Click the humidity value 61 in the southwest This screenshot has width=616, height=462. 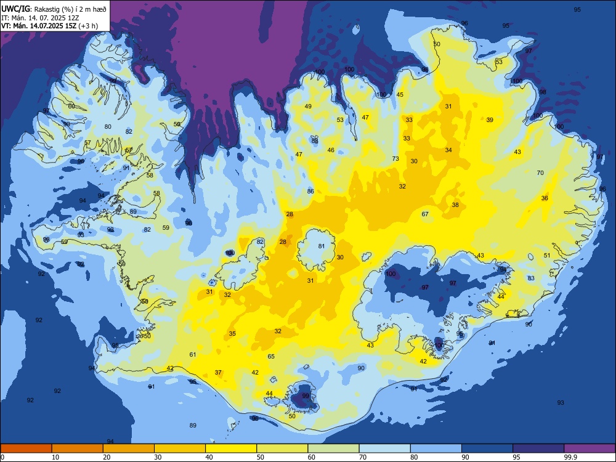[193, 354]
